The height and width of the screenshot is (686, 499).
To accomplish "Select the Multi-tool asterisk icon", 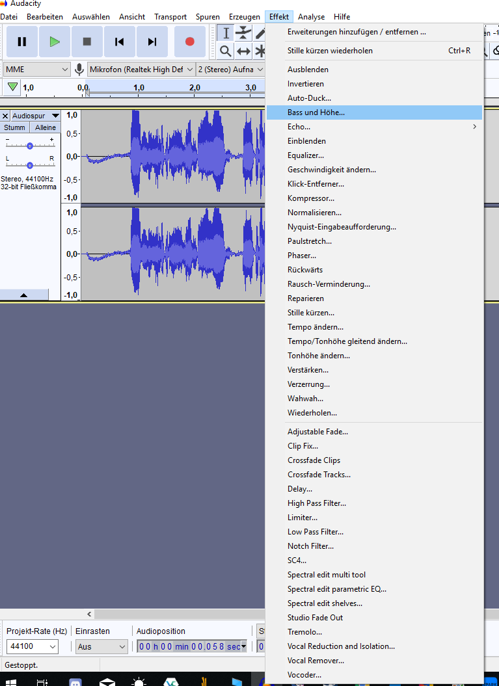I will (260, 51).
